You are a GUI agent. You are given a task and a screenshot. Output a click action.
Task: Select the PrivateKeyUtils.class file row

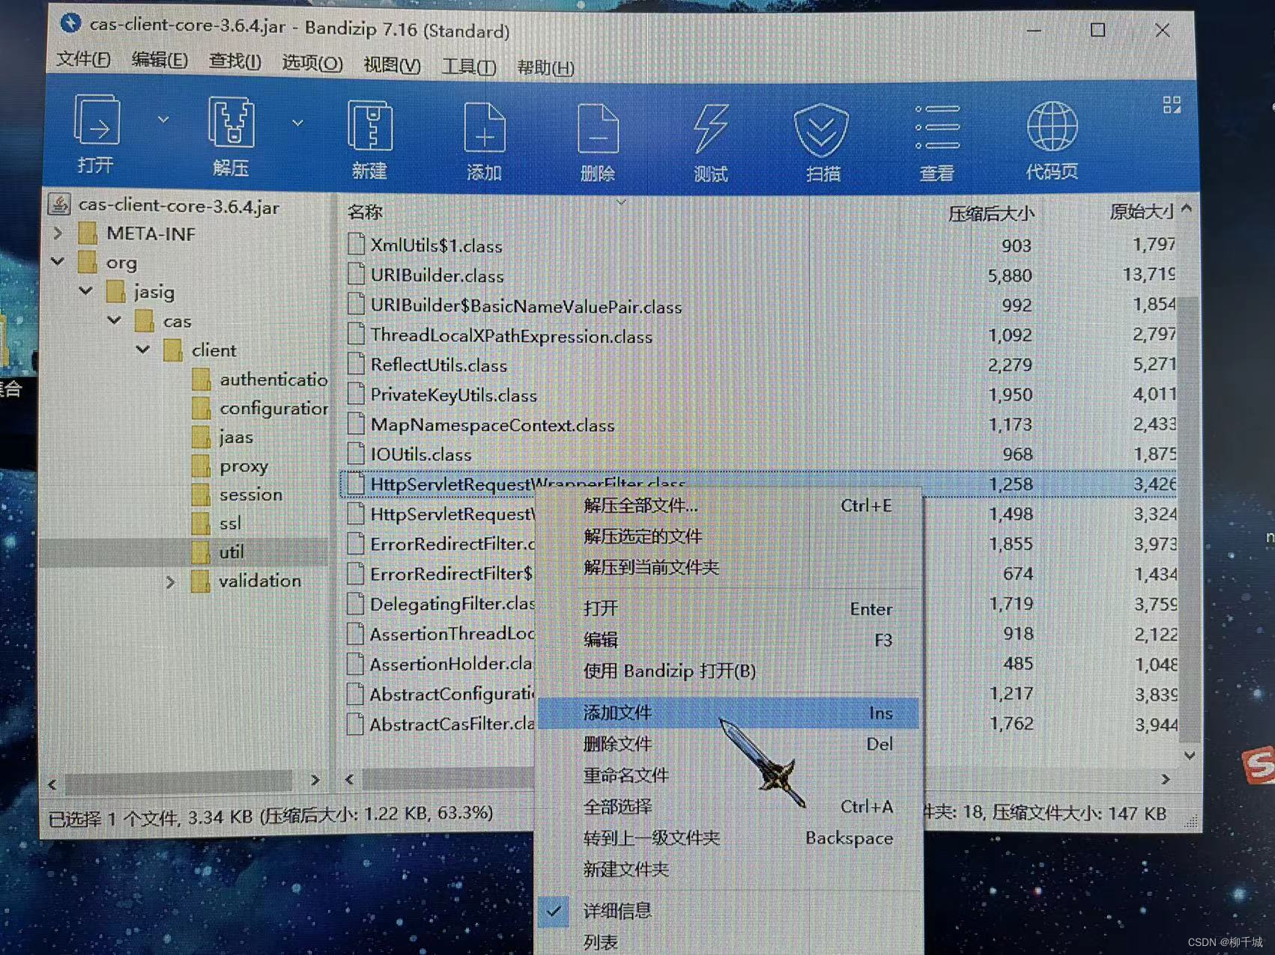[x=760, y=394]
